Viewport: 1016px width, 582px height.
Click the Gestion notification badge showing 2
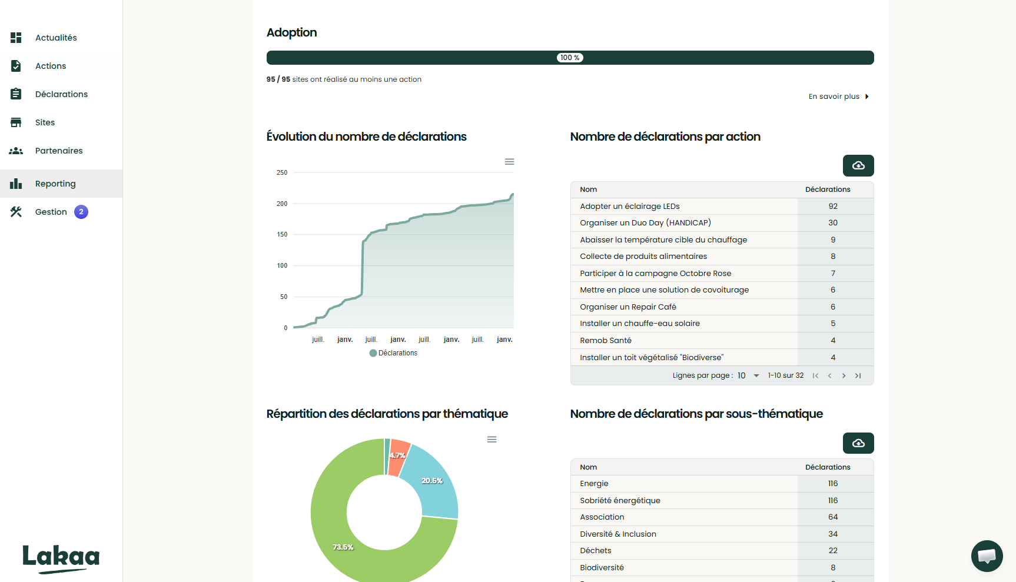click(81, 212)
